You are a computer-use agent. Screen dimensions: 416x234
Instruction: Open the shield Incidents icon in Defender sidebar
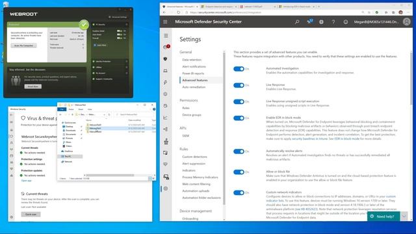tap(166, 59)
